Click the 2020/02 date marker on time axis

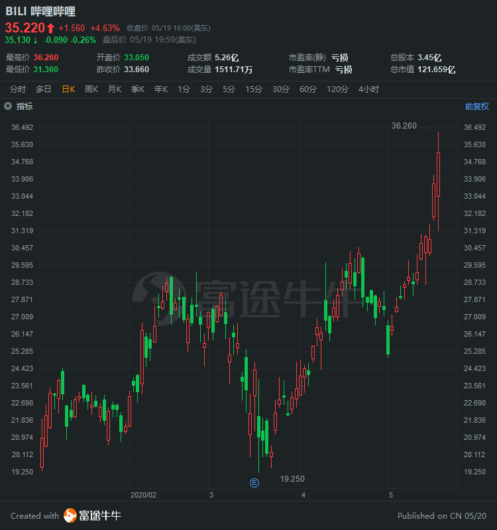click(x=143, y=495)
